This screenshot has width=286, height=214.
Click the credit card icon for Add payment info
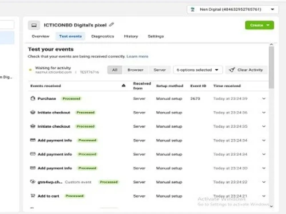[x=33, y=140]
